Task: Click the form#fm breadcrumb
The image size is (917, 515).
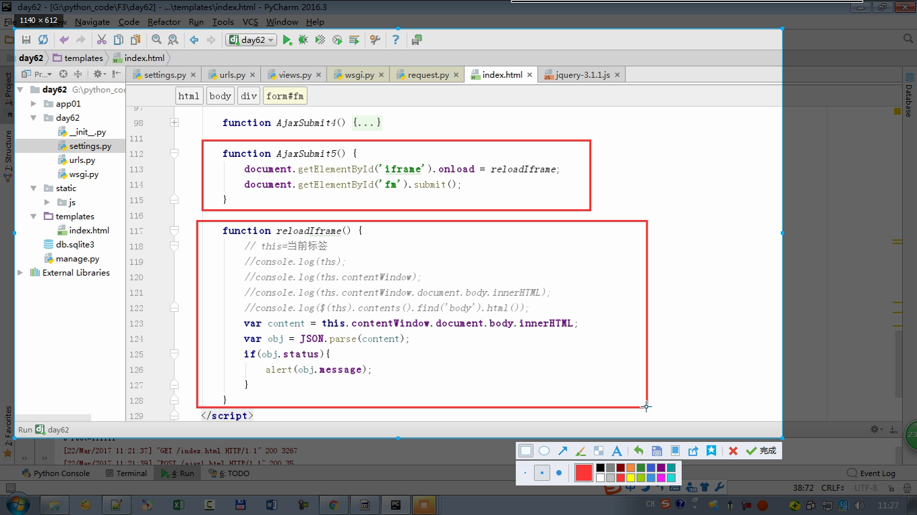Action: pyautogui.click(x=285, y=96)
